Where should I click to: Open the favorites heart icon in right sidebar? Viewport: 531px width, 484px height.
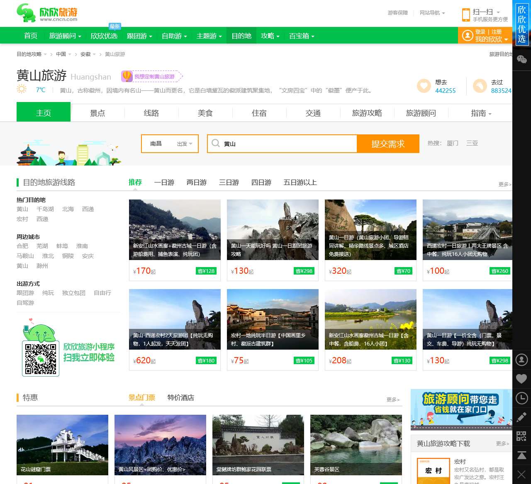click(522, 378)
